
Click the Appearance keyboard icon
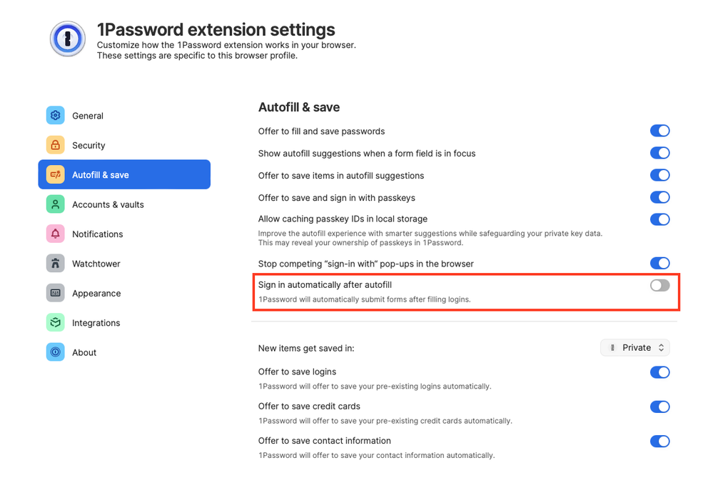click(55, 293)
